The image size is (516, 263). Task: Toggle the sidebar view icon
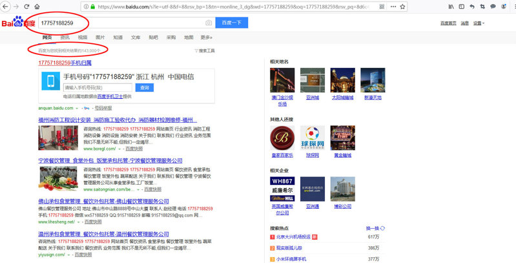[x=462, y=6]
